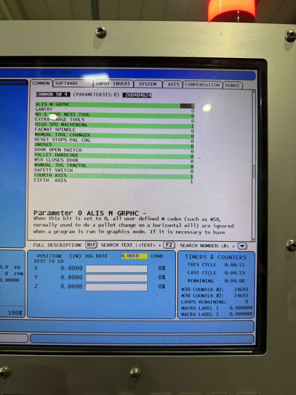Click the THIS CYCLE timer value
296x395 pixels.
(x=234, y=265)
